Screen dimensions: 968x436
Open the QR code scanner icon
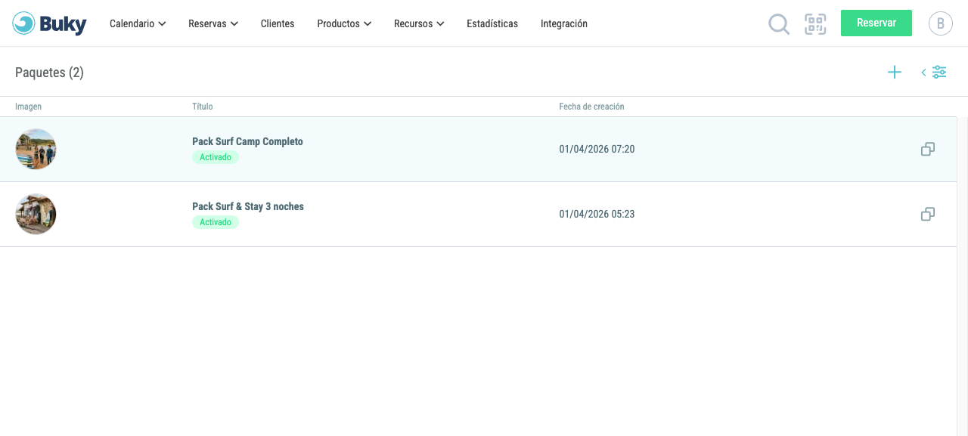[815, 24]
